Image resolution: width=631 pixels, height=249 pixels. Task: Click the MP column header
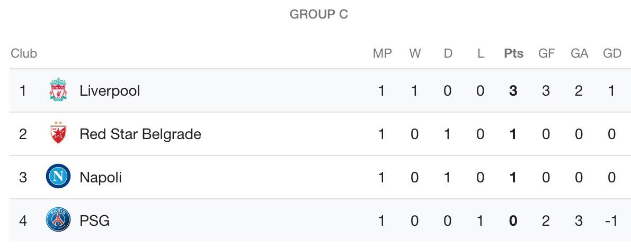[x=383, y=53]
